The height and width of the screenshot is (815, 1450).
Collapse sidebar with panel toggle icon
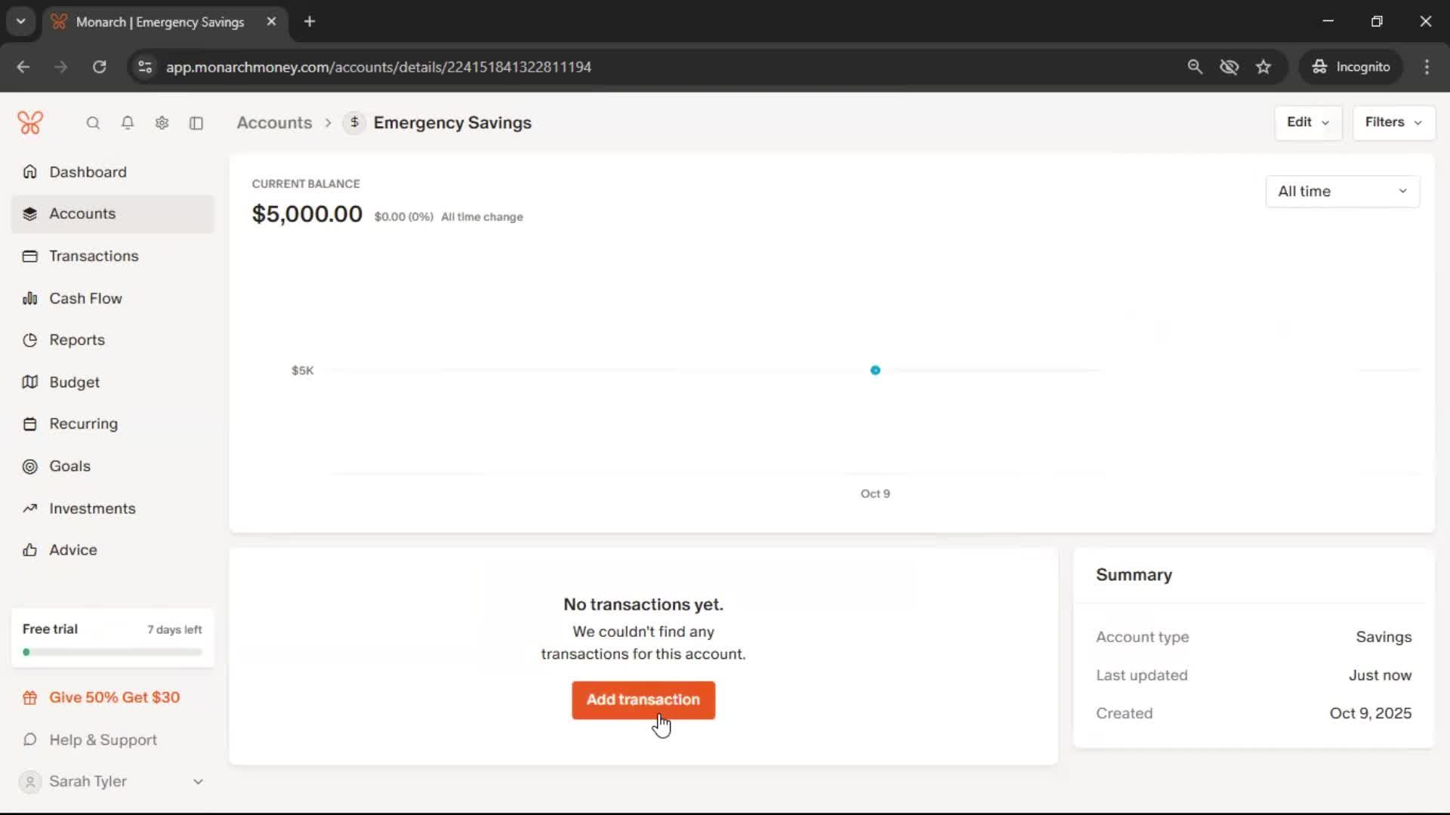(196, 123)
